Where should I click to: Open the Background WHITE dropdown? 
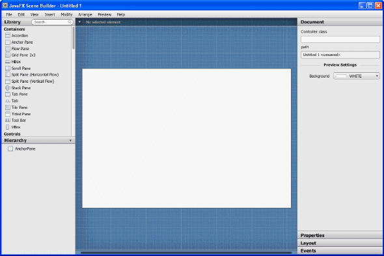pyautogui.click(x=356, y=76)
